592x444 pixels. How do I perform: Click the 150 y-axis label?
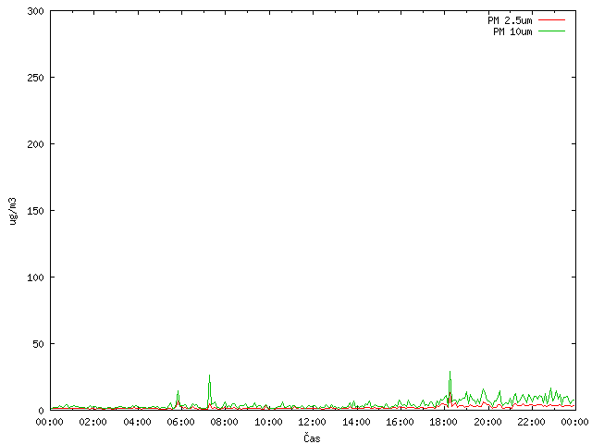coord(35,211)
